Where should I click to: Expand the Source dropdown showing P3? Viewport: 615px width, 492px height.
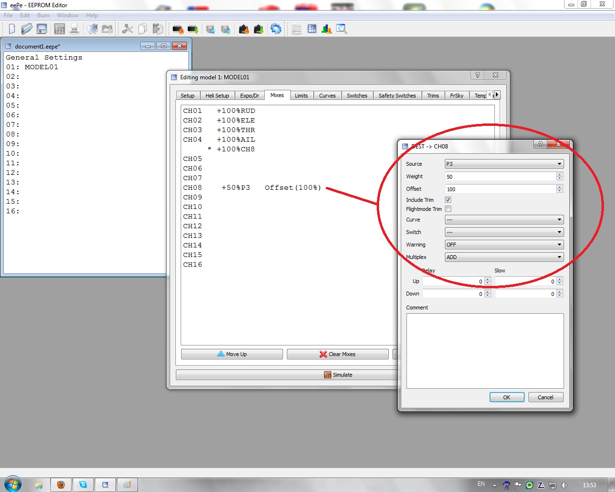click(504, 164)
